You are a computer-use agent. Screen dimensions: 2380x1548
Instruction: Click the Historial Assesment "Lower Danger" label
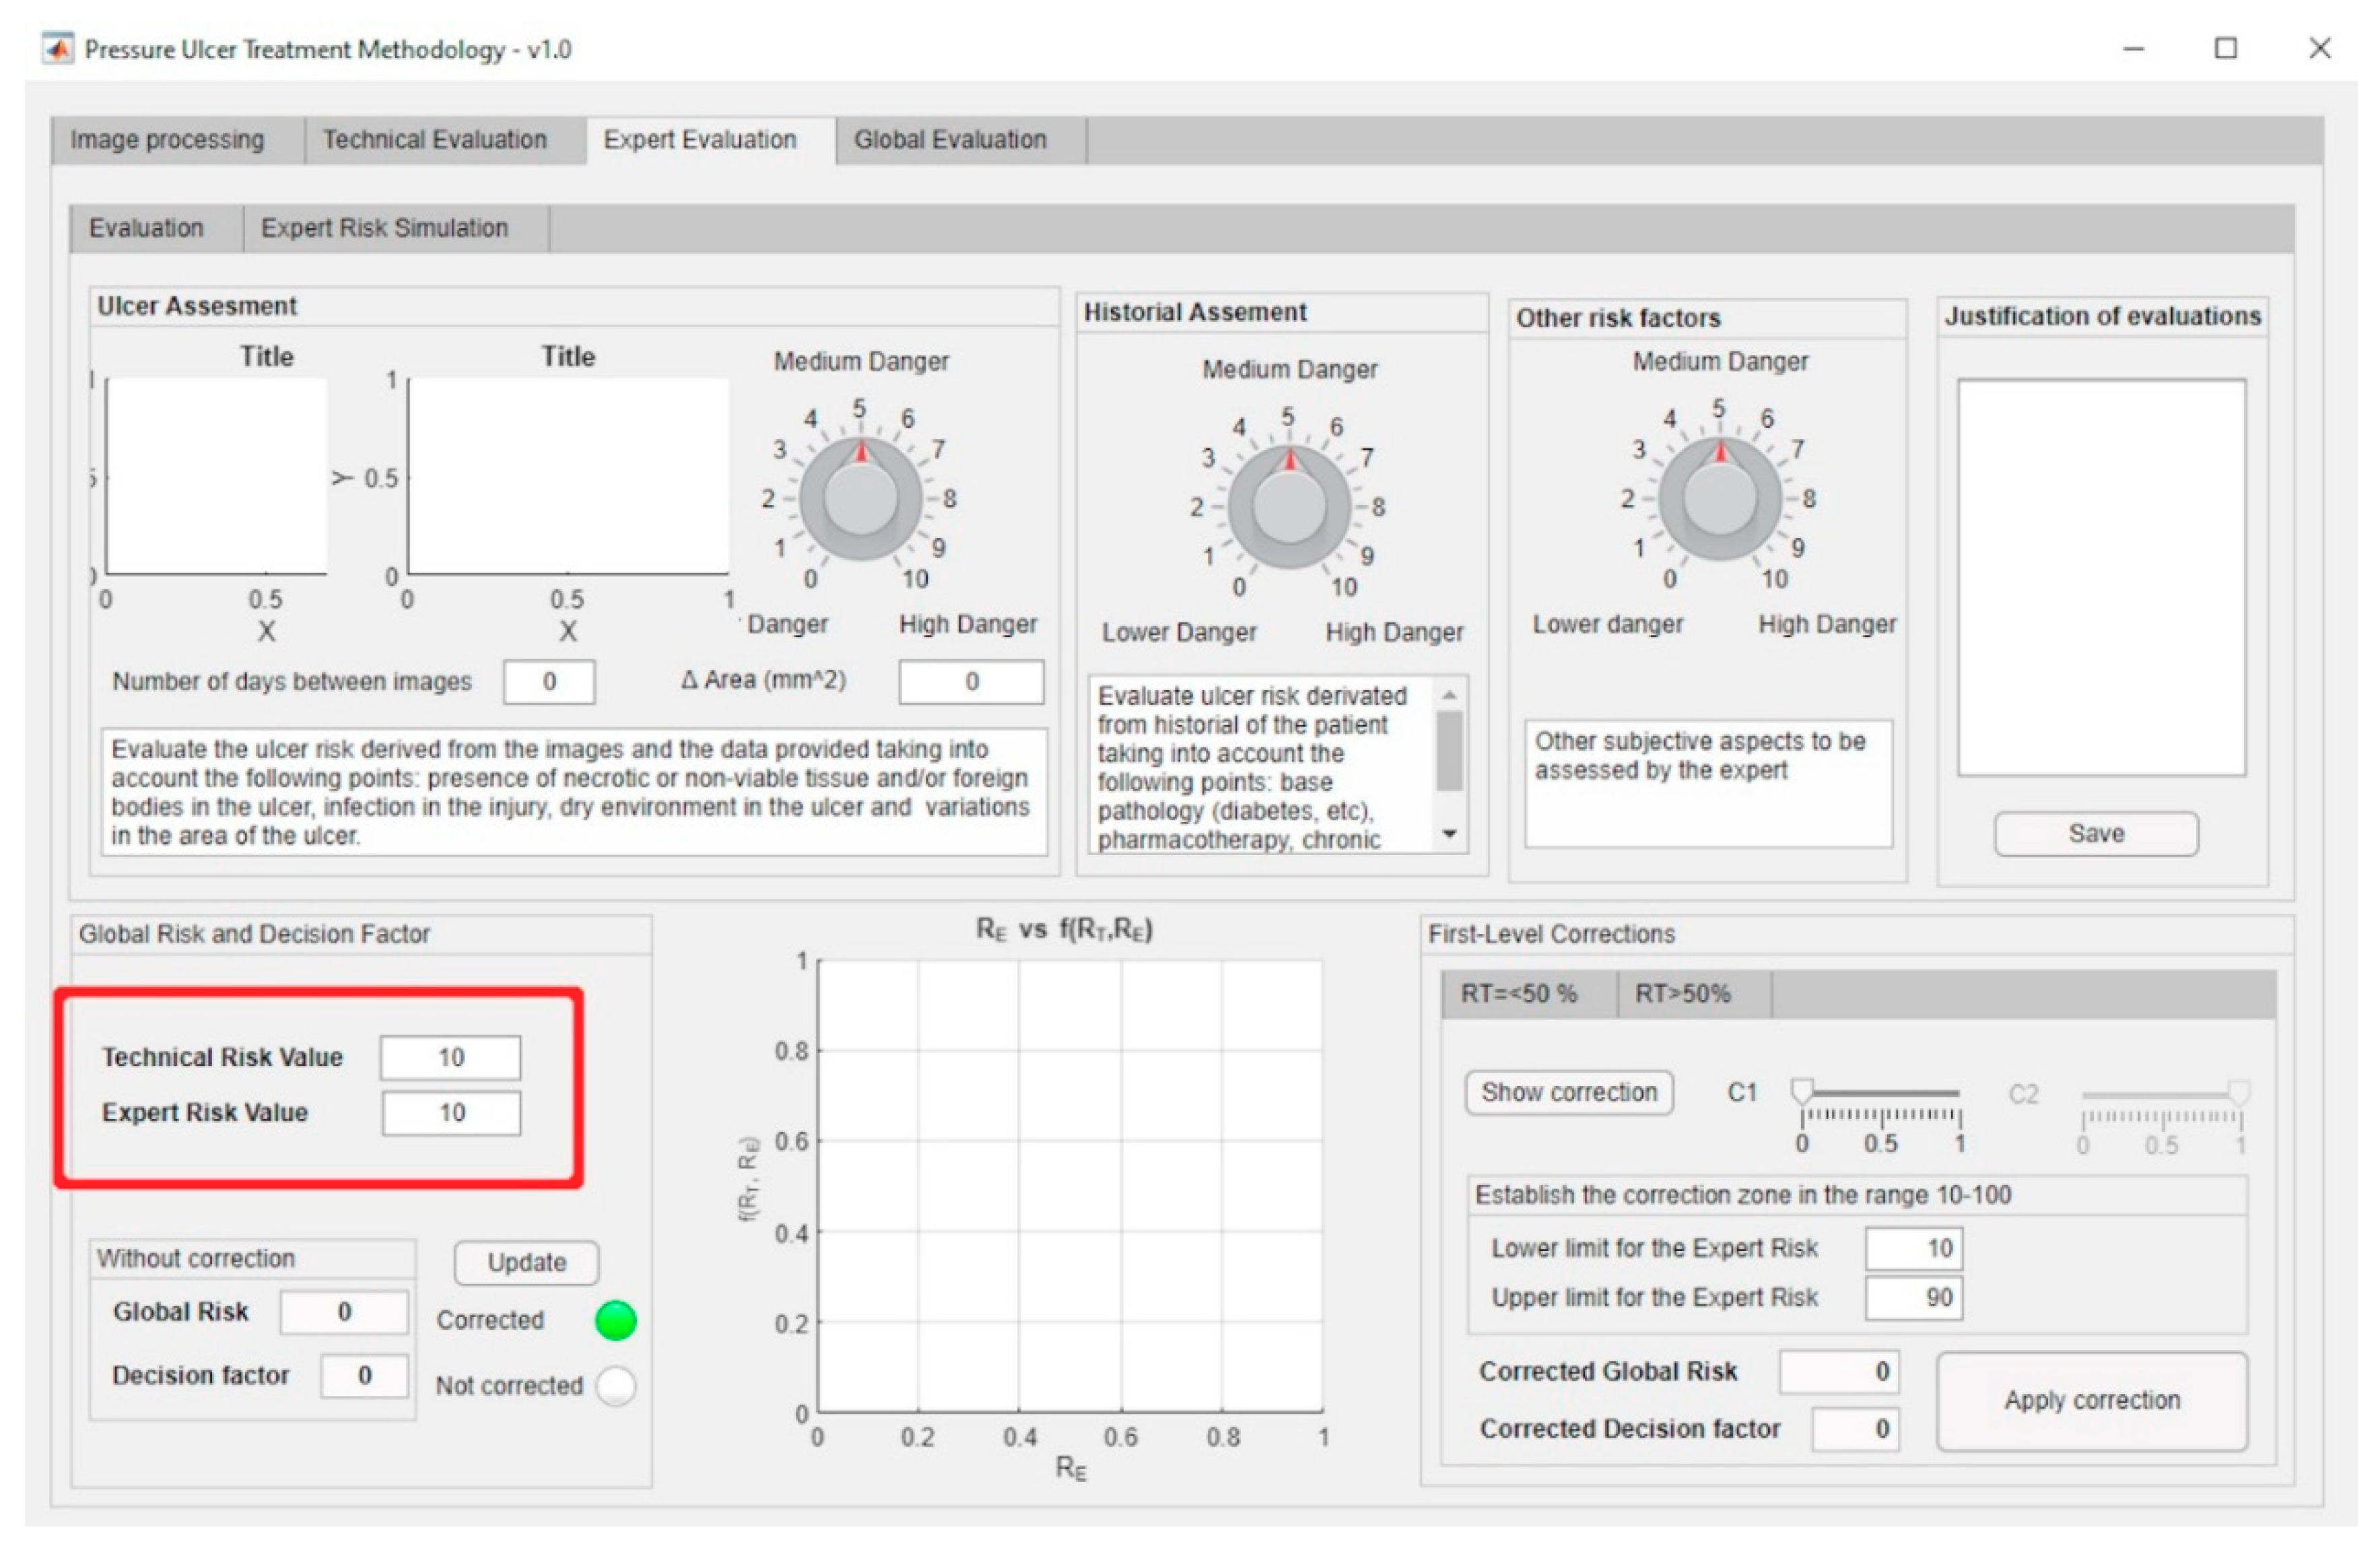pos(1179,633)
